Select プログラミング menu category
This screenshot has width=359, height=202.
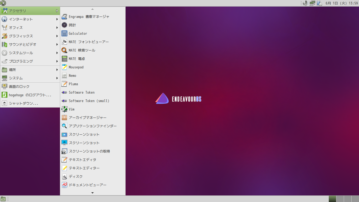30,61
